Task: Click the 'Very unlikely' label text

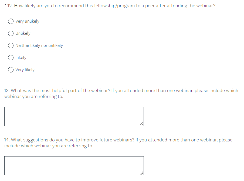Action: point(27,21)
